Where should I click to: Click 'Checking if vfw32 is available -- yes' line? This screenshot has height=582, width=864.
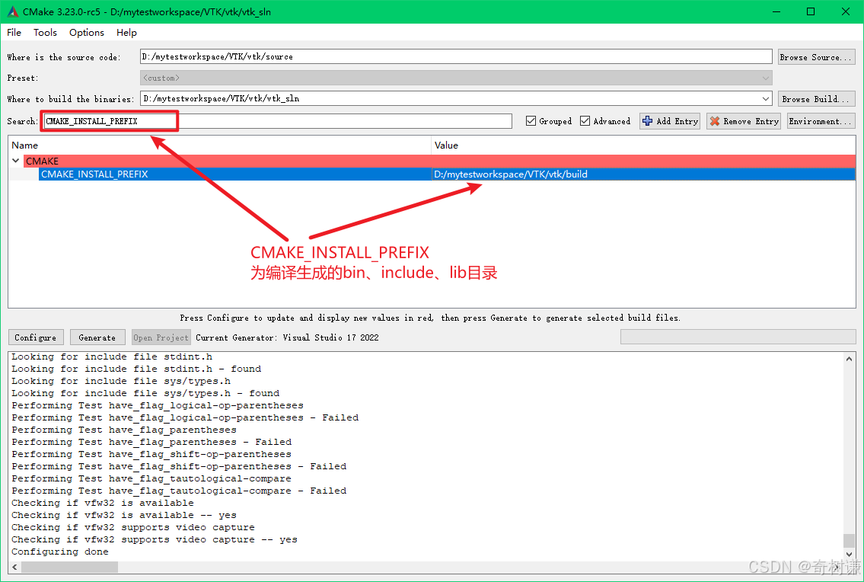(x=124, y=515)
